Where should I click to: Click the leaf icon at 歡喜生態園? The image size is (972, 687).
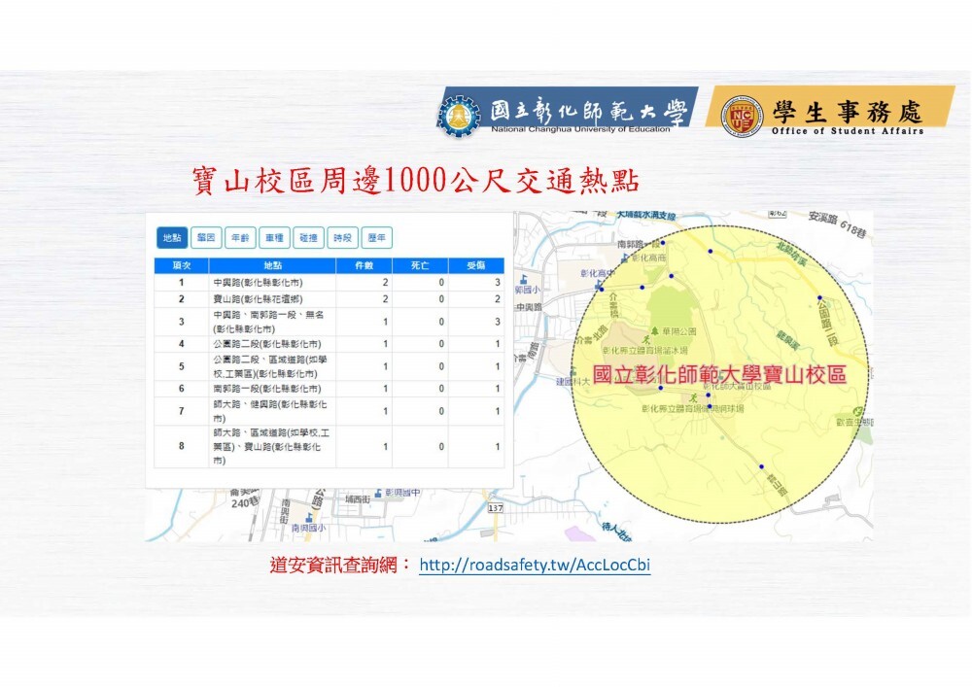[x=860, y=411]
